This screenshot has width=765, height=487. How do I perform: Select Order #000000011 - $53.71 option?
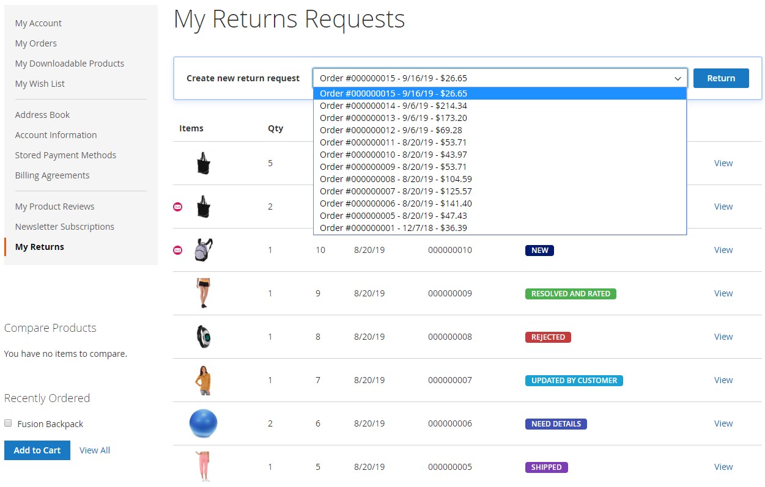[500, 142]
